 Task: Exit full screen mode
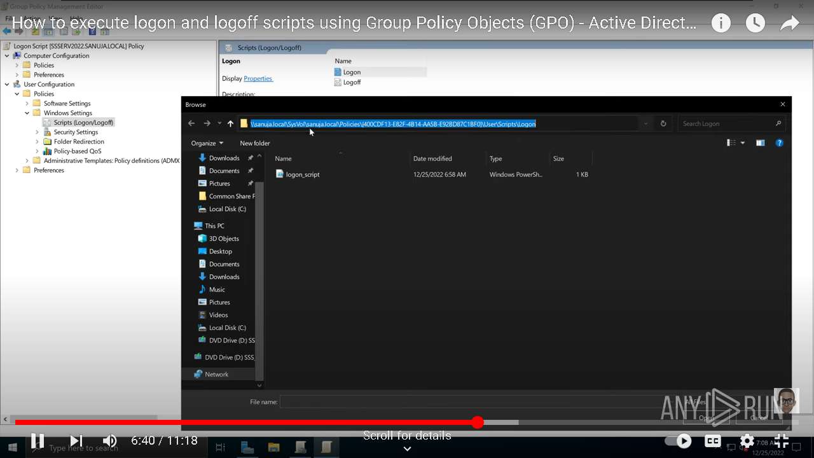point(782,440)
